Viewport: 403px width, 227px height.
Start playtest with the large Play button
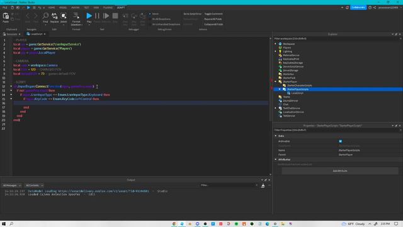pos(89,16)
